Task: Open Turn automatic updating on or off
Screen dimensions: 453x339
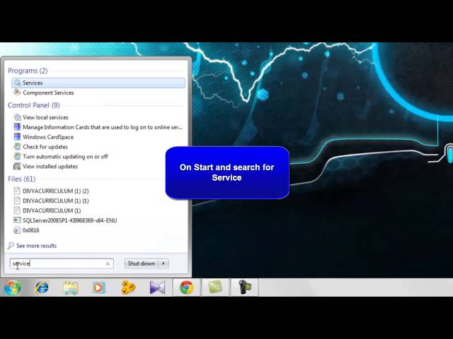Action: pyautogui.click(x=65, y=157)
